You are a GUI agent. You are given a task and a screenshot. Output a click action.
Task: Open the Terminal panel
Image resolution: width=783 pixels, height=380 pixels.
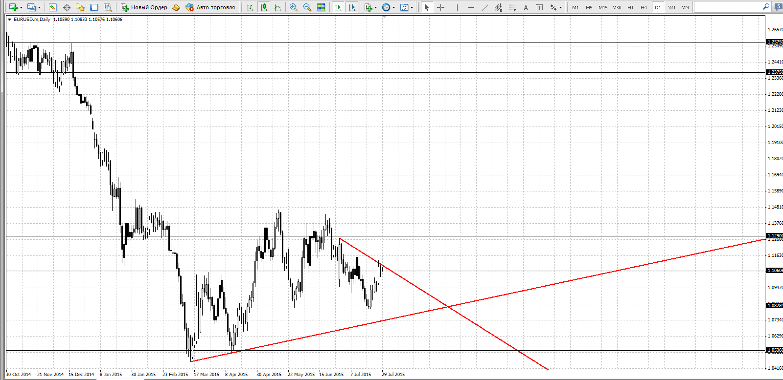(x=94, y=7)
